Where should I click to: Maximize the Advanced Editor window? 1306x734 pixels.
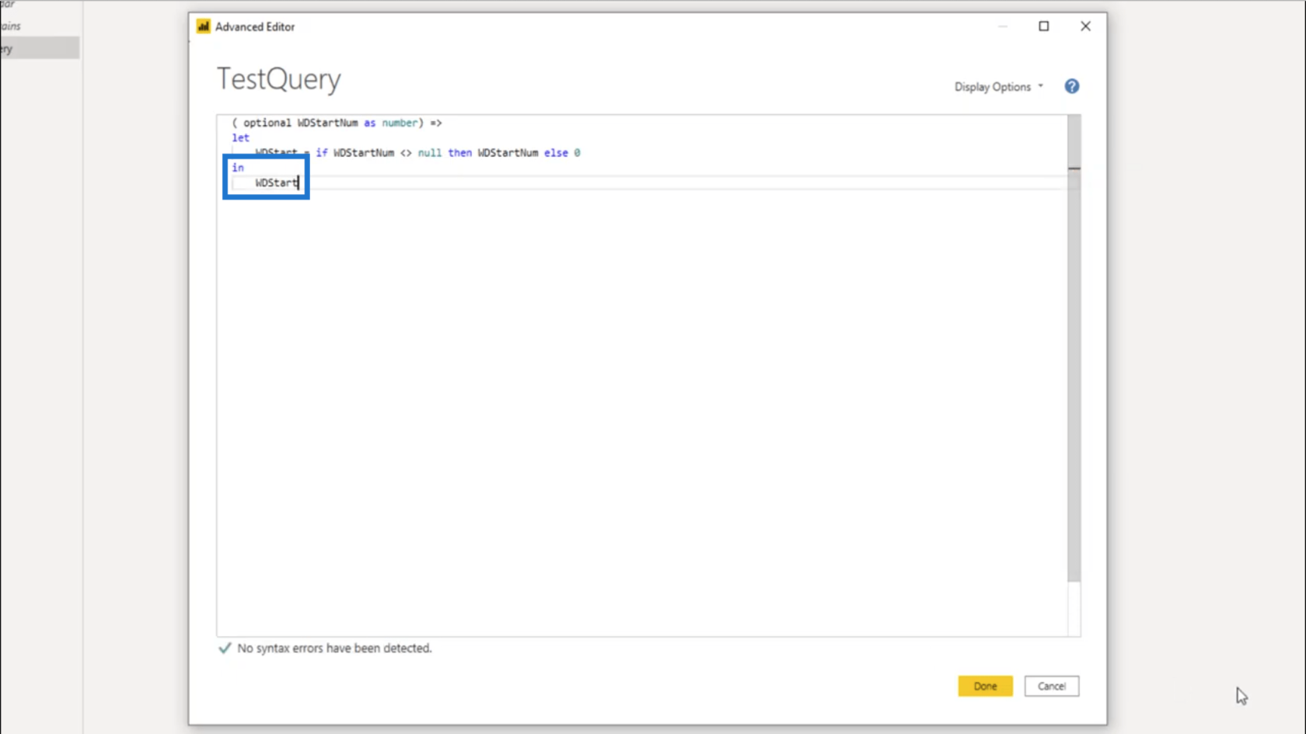(1044, 26)
